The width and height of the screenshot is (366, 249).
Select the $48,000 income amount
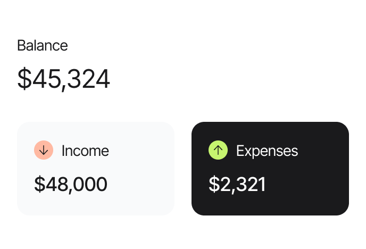(71, 184)
